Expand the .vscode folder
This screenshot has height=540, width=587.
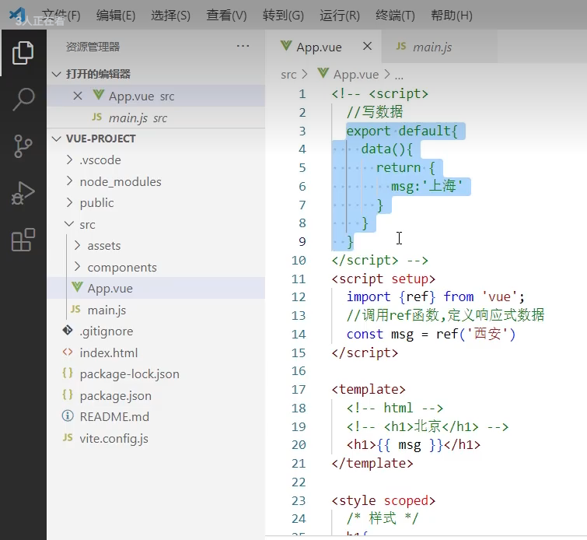[x=156, y=160]
